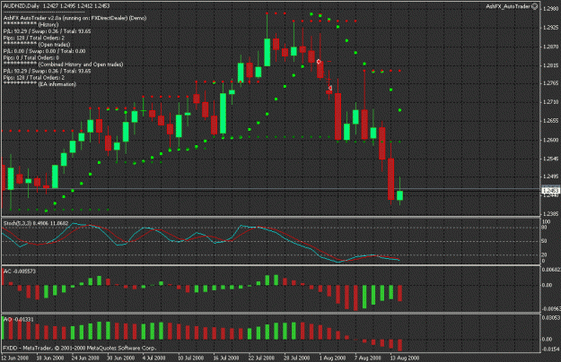This screenshot has height=362, width=561.
Task: Click the 7 Aug 2008 date label
Action: (x=368, y=358)
